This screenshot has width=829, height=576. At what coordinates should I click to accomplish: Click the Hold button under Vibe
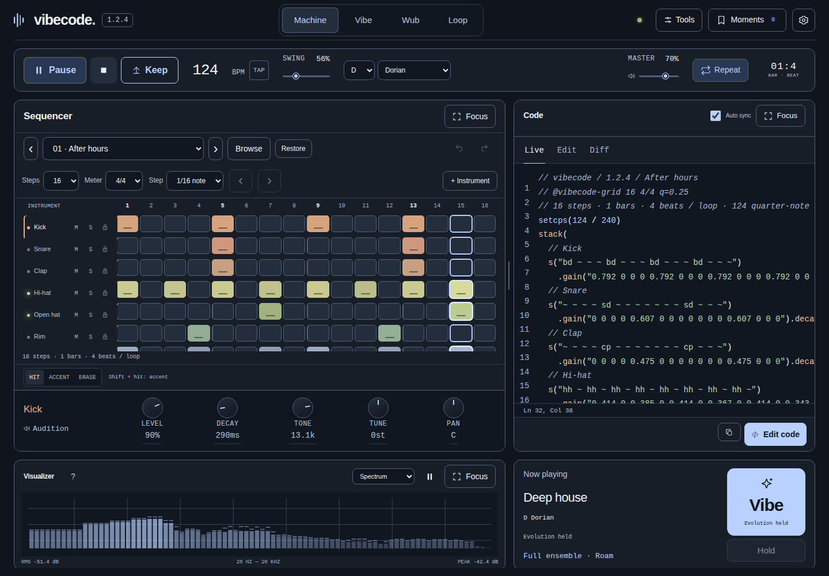[x=766, y=551]
